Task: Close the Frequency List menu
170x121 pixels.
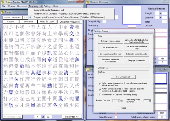Action: (x=35, y=6)
